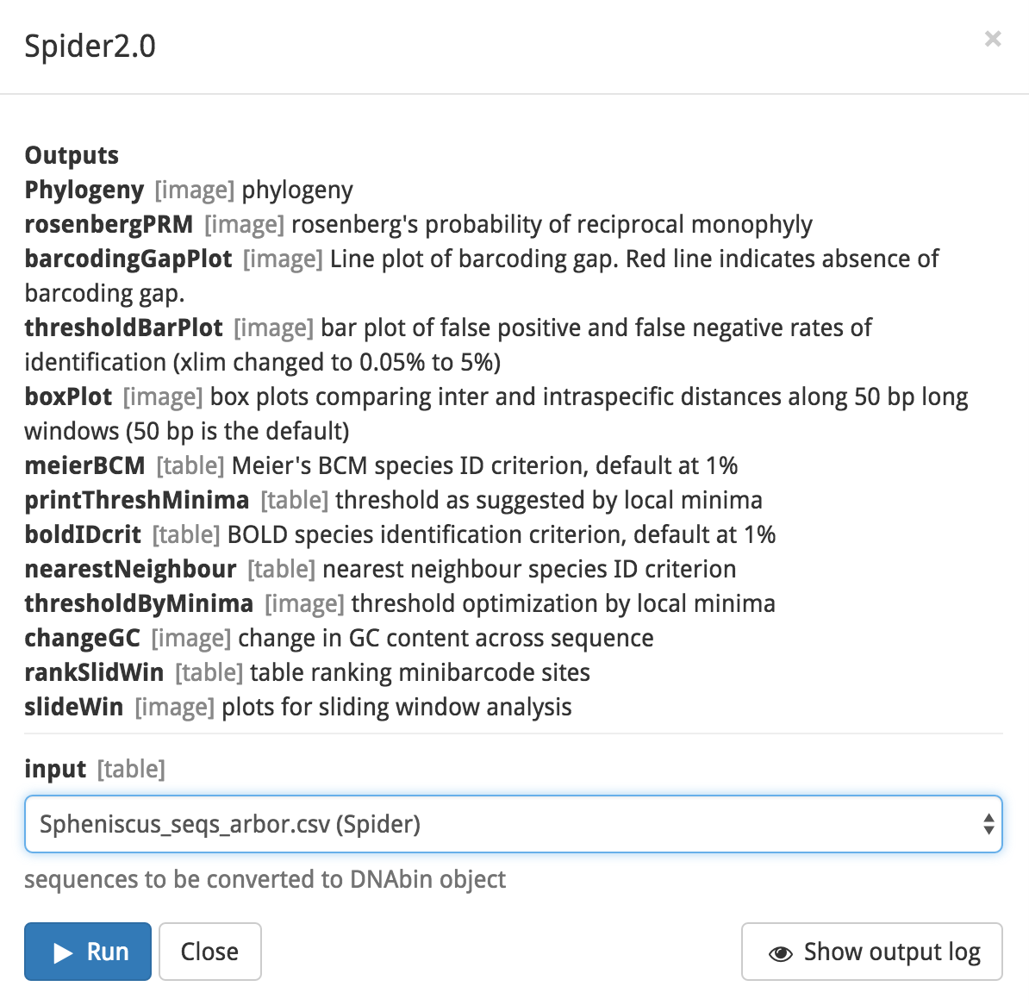The height and width of the screenshot is (1005, 1029).
Task: Click the input [table] field label
Action: click(x=95, y=769)
